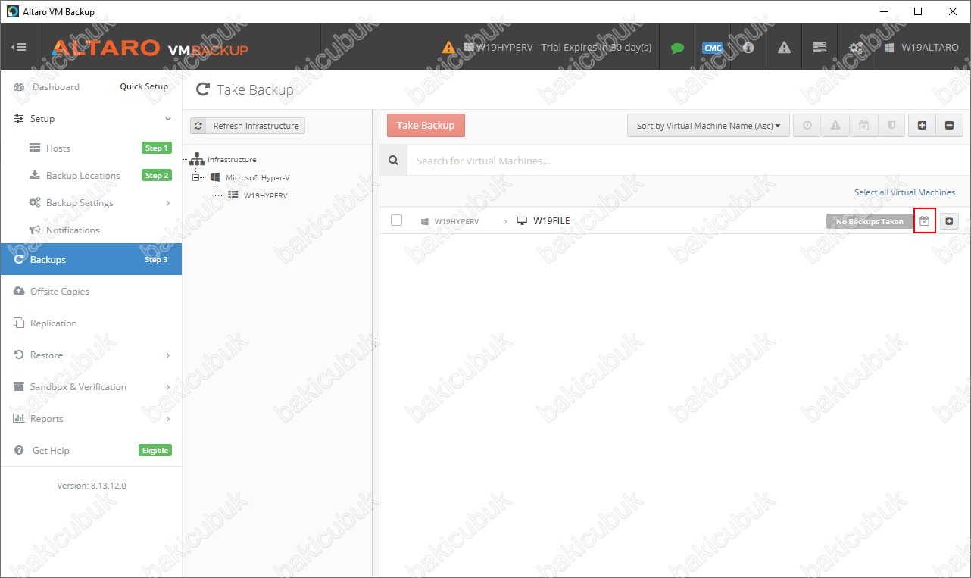Filter by clock icon in toolbar
The image size is (971, 578).
807,126
